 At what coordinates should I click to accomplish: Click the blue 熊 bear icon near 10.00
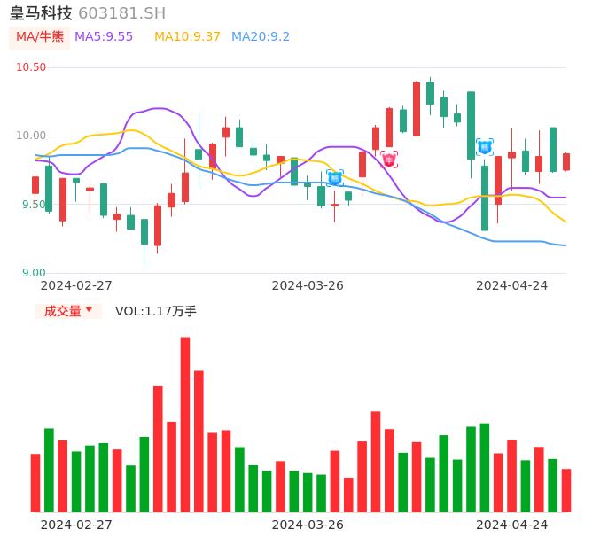[x=485, y=147]
